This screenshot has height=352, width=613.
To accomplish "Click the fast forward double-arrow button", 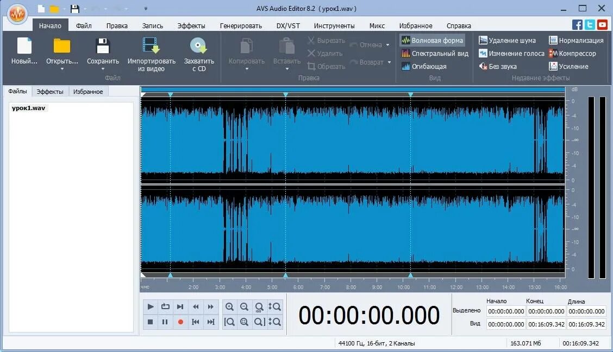I will (211, 307).
